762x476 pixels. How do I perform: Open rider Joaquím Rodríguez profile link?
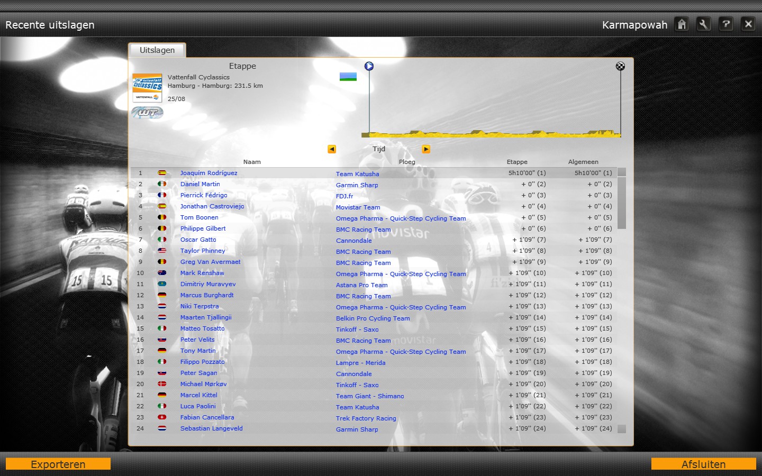[x=208, y=173]
